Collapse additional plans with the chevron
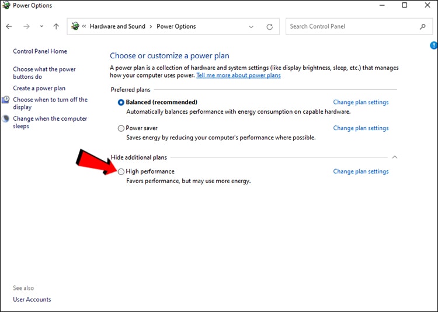The width and height of the screenshot is (438, 312). point(394,157)
